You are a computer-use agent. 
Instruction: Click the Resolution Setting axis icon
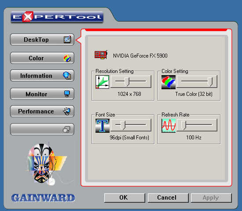coord(102,82)
